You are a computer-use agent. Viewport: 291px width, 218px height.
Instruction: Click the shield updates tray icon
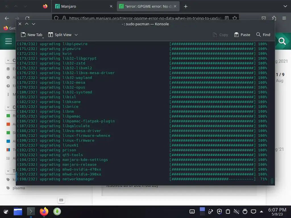point(219,211)
